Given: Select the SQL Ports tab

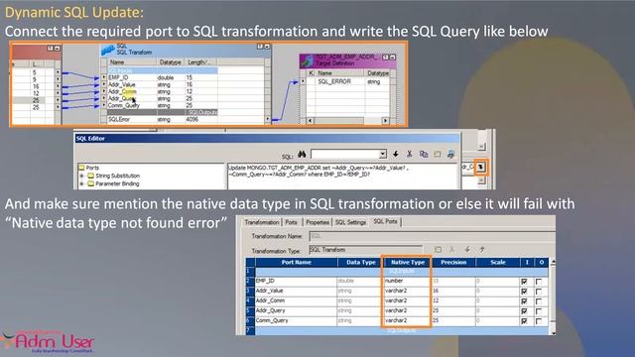Looking at the screenshot, I should [x=385, y=221].
